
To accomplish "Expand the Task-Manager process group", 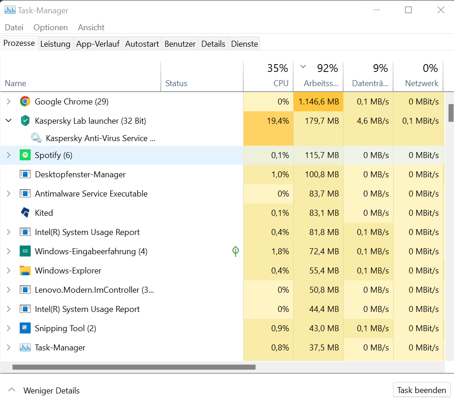I will pyautogui.click(x=9, y=347).
